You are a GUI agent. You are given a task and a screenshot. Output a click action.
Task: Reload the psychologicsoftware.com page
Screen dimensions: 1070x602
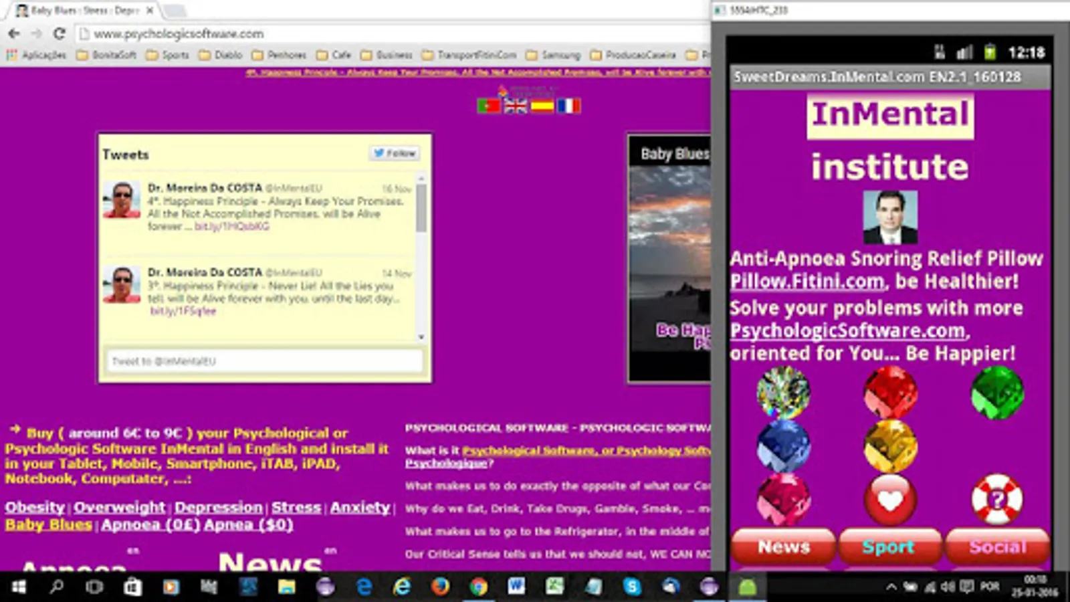click(60, 33)
